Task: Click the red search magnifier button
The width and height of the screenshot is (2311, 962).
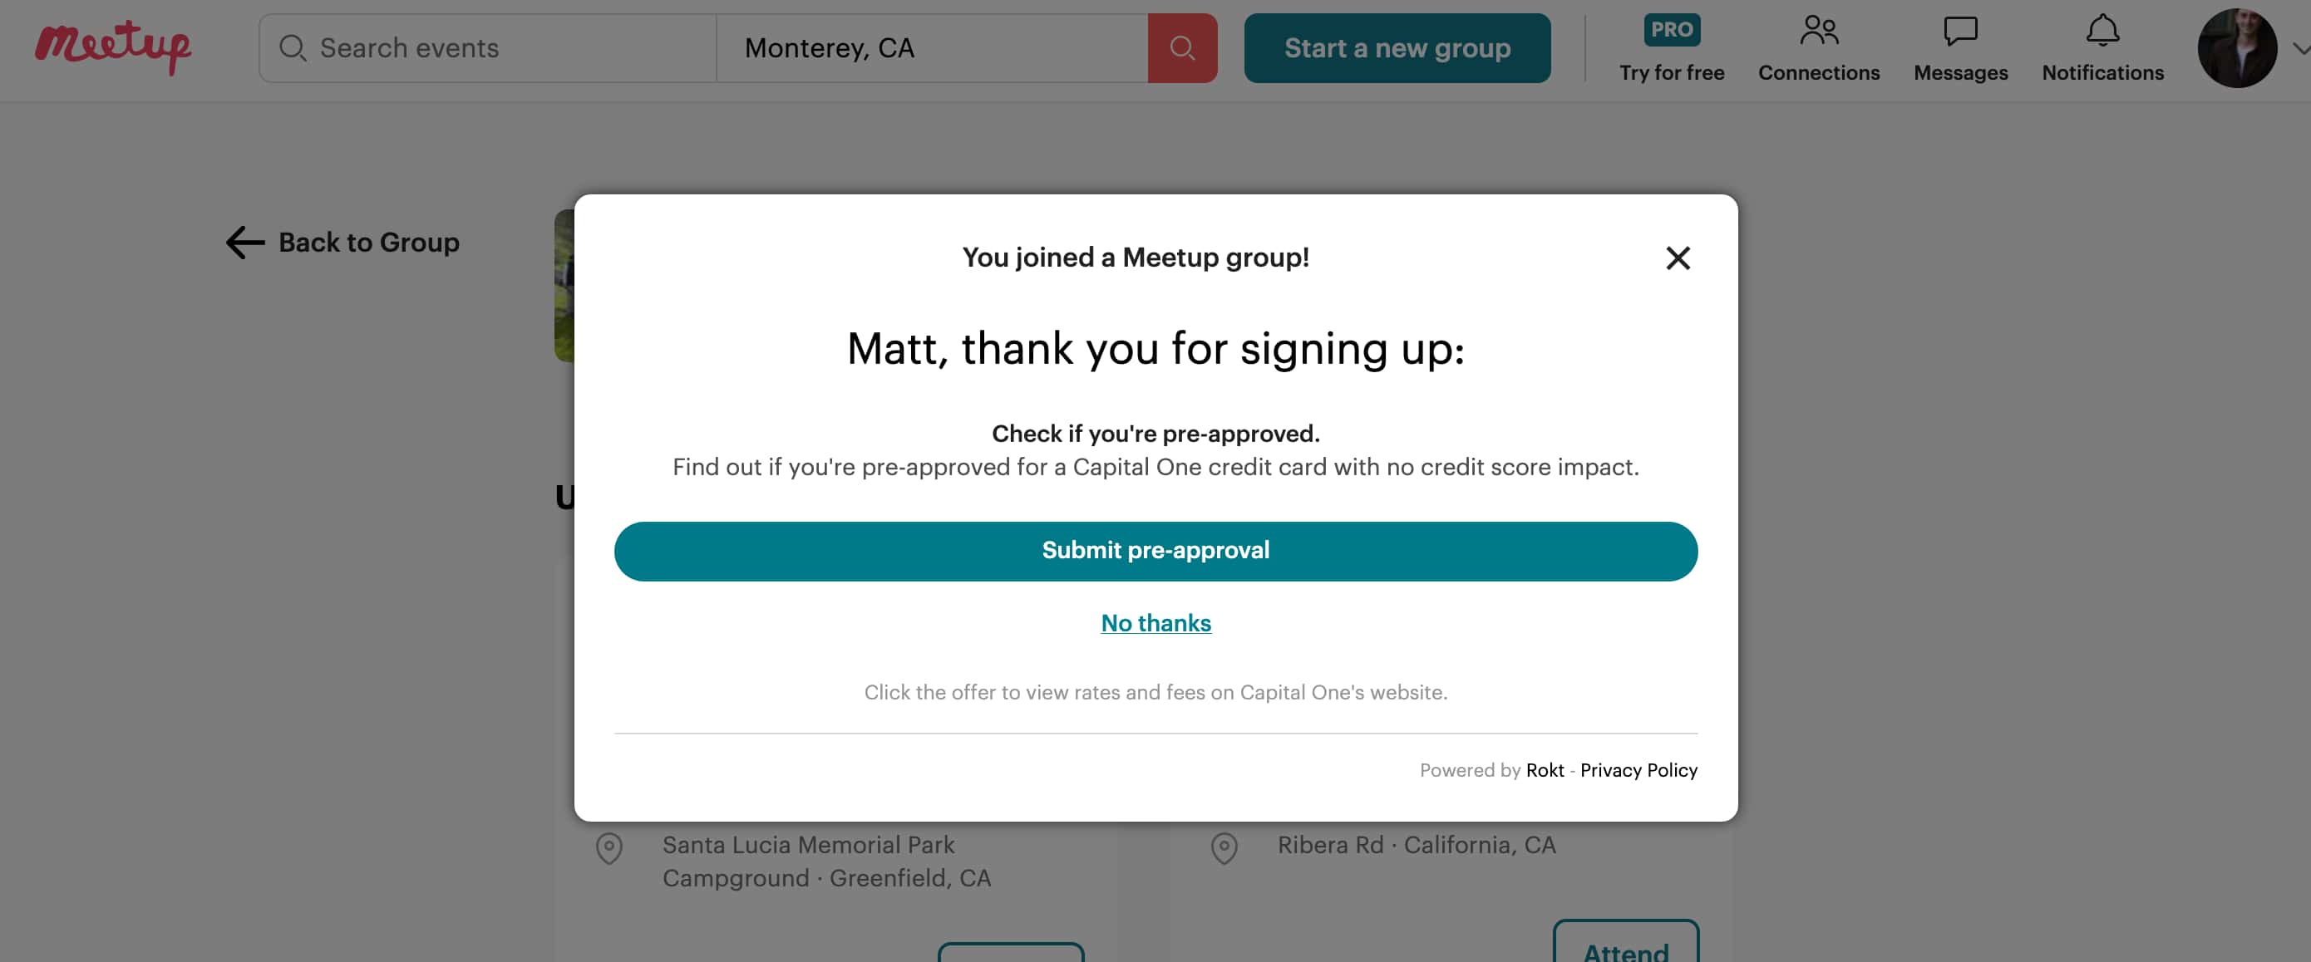Action: coord(1181,48)
